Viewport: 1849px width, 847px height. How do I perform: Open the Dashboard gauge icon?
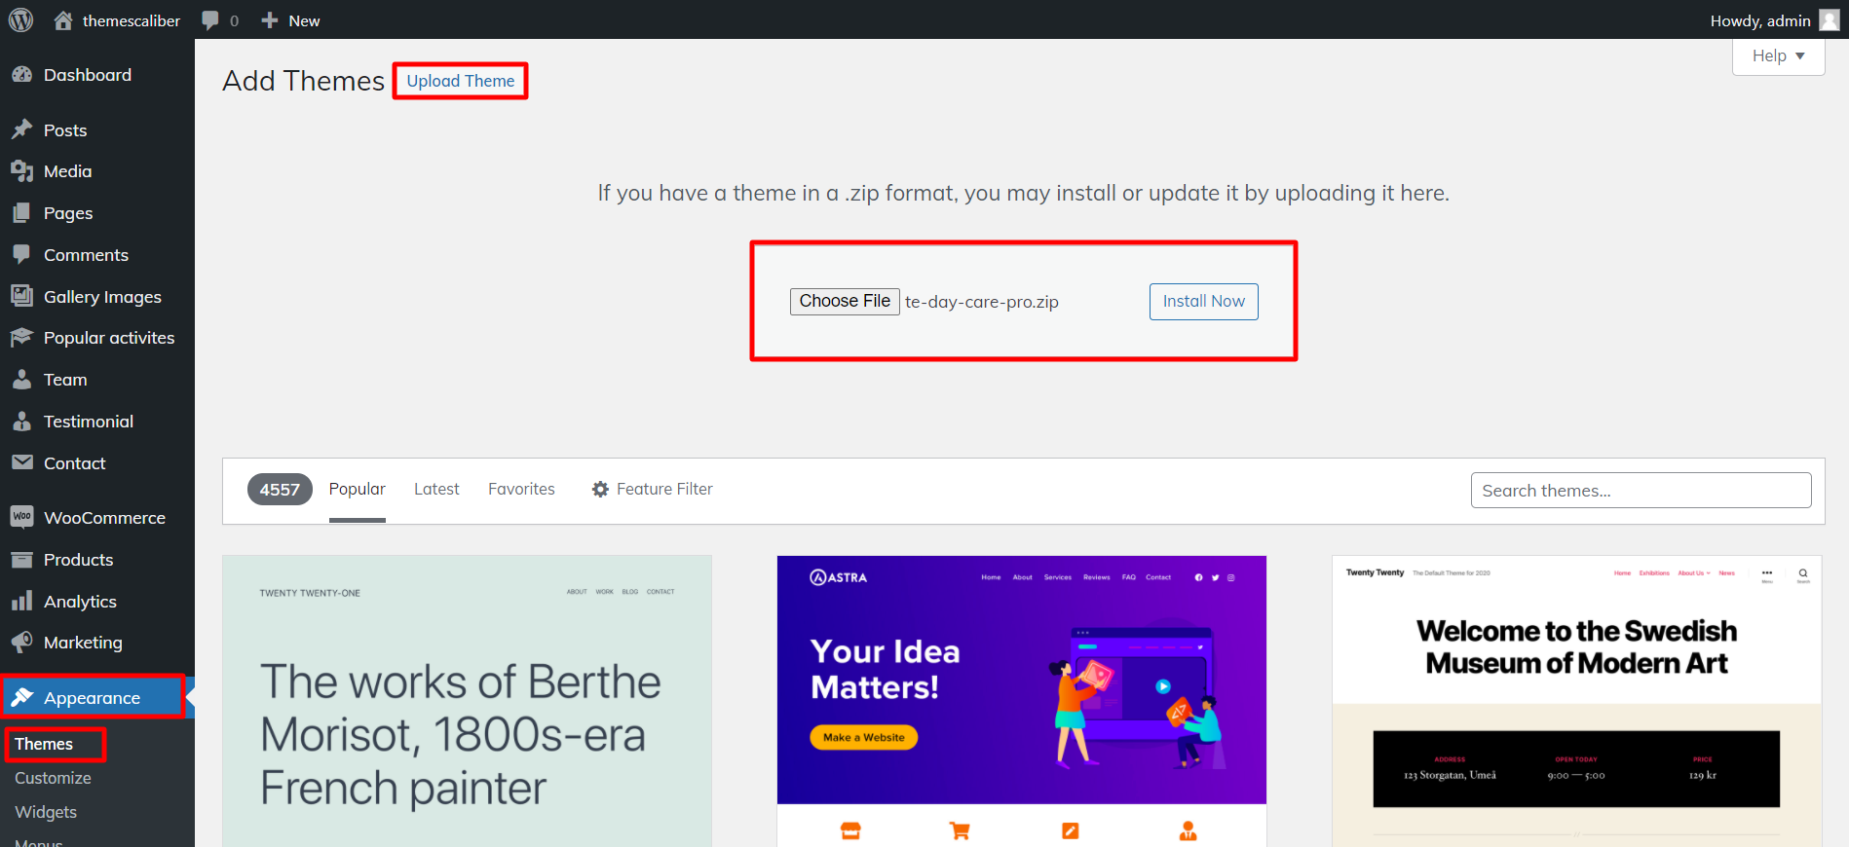pyautogui.click(x=21, y=75)
